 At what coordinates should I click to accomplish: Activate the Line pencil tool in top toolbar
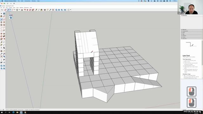(x=8, y=10)
